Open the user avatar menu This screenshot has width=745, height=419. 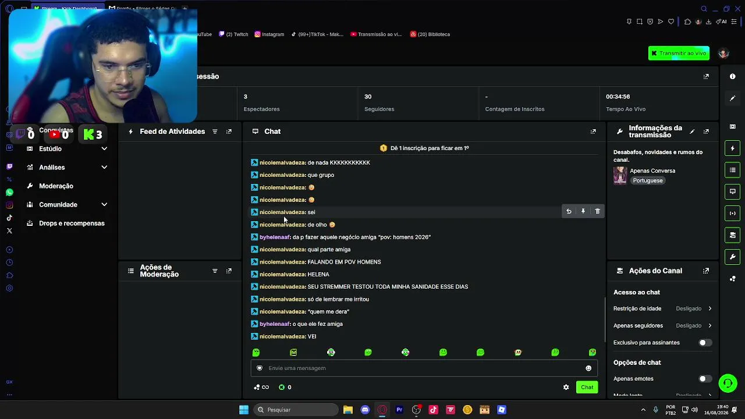(723, 53)
